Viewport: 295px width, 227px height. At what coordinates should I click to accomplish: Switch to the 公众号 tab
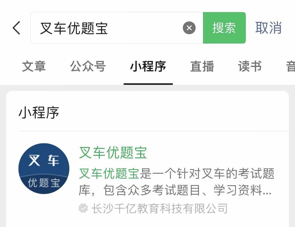point(88,66)
